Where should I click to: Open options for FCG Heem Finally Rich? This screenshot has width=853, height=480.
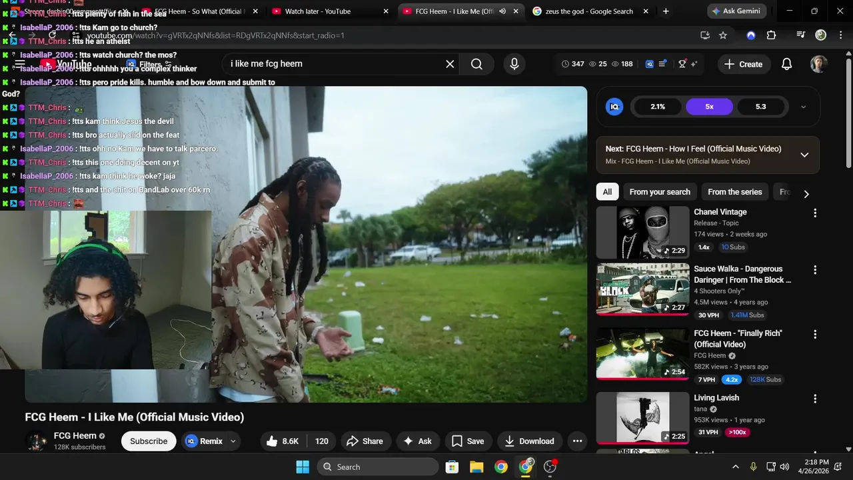point(814,335)
